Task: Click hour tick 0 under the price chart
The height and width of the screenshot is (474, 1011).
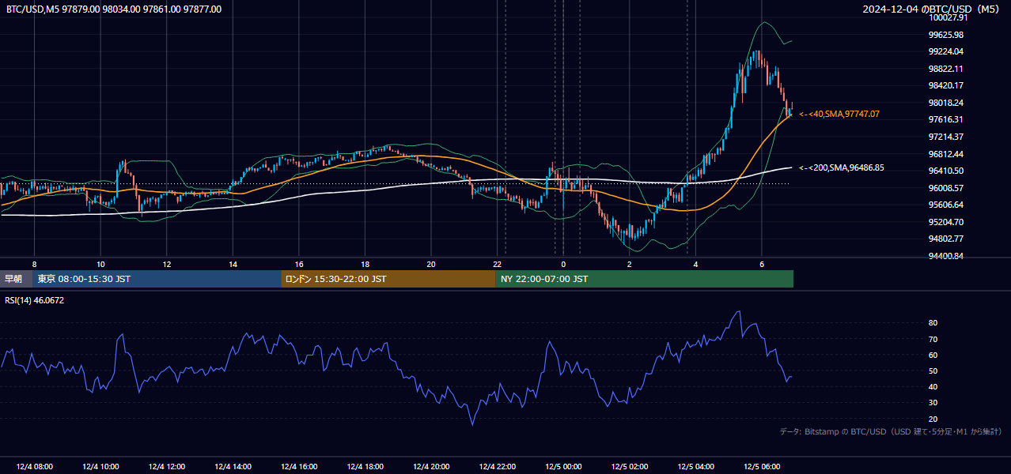Action: (x=563, y=264)
